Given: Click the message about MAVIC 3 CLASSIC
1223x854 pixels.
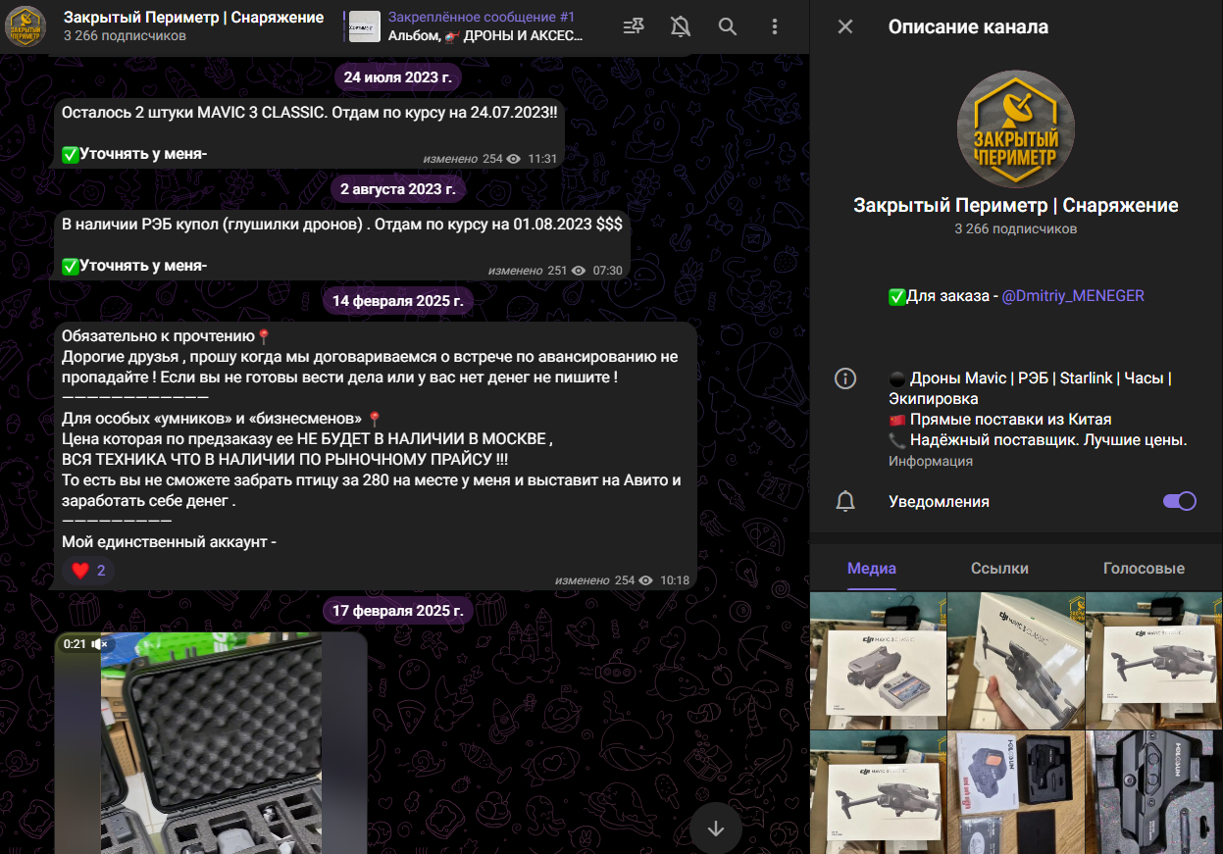Looking at the screenshot, I should 309,132.
